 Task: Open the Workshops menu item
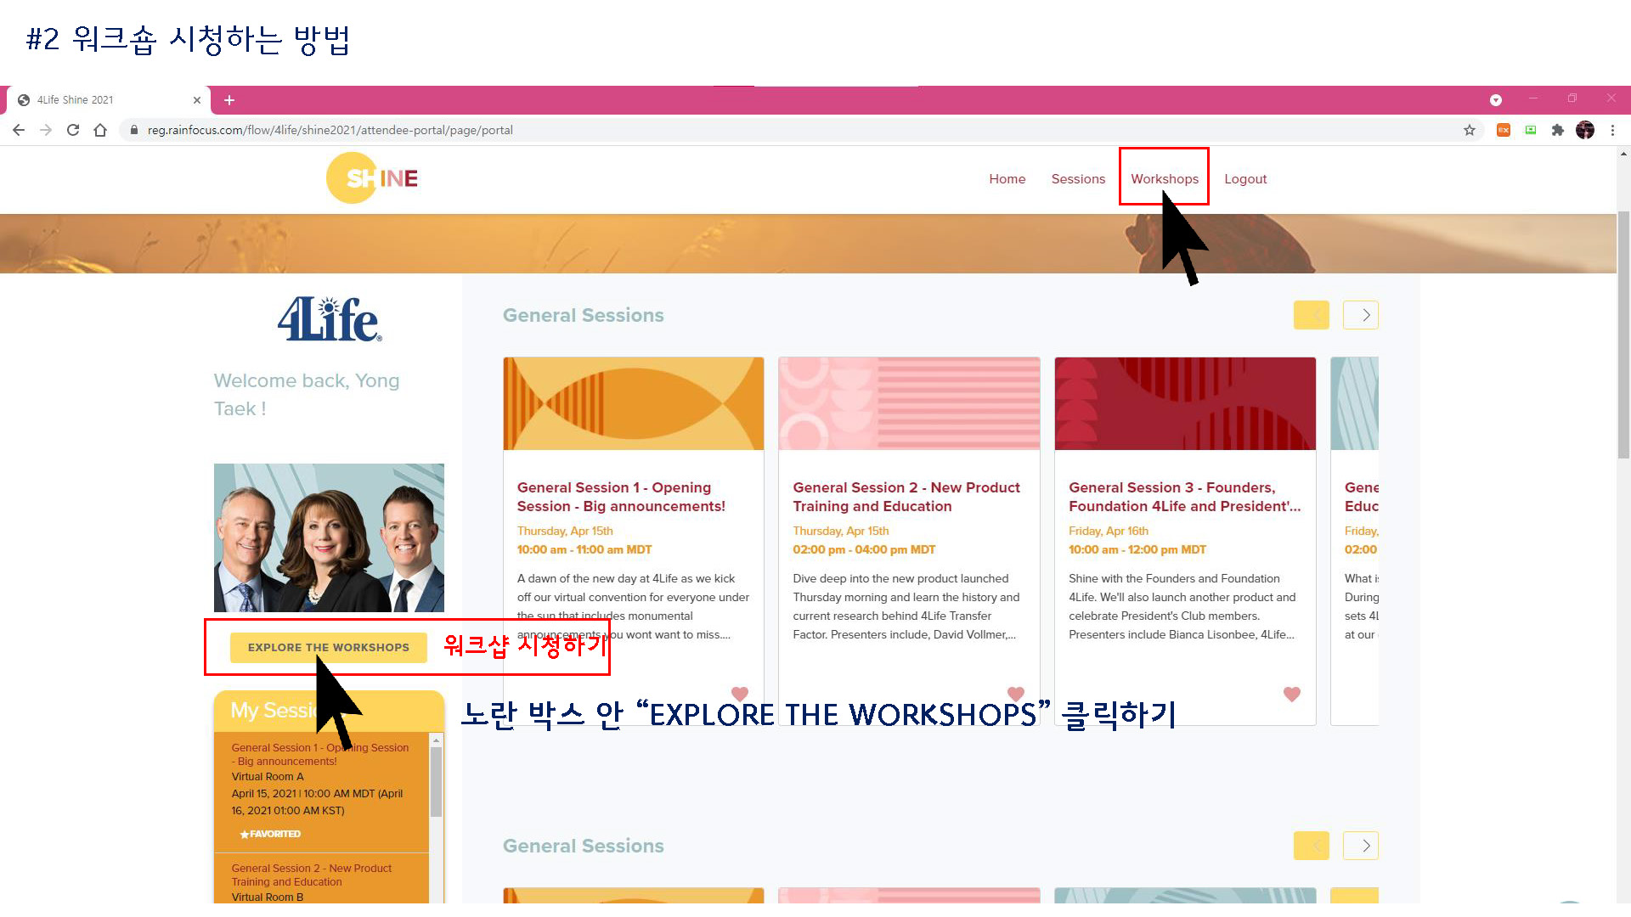click(1165, 179)
